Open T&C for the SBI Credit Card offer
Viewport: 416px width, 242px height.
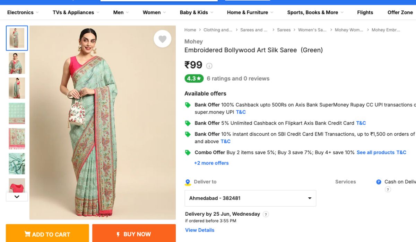coord(226,142)
